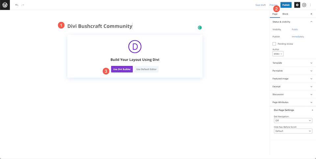Change visibility via the Public link

coord(295,29)
